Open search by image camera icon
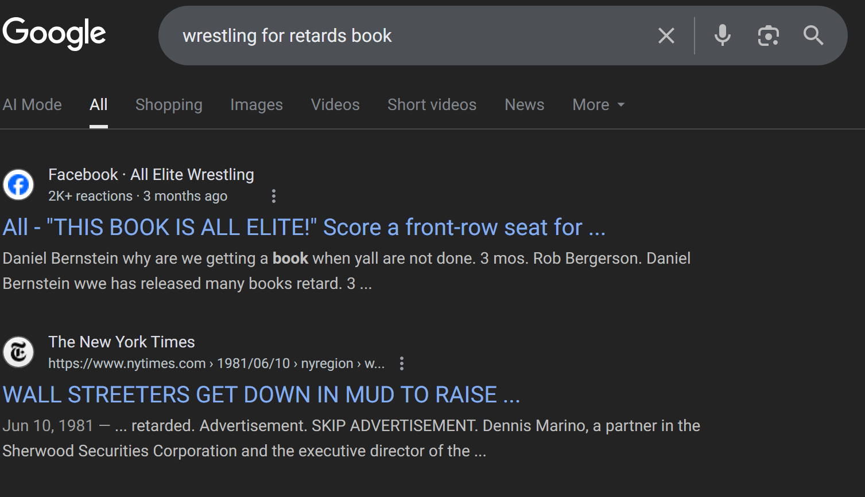The height and width of the screenshot is (497, 865). tap(768, 36)
